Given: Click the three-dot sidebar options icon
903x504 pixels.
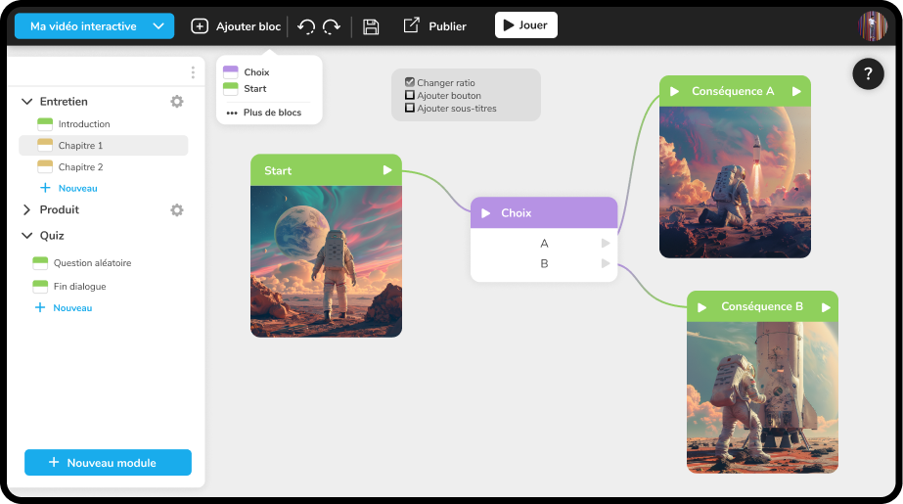Looking at the screenshot, I should [x=193, y=72].
